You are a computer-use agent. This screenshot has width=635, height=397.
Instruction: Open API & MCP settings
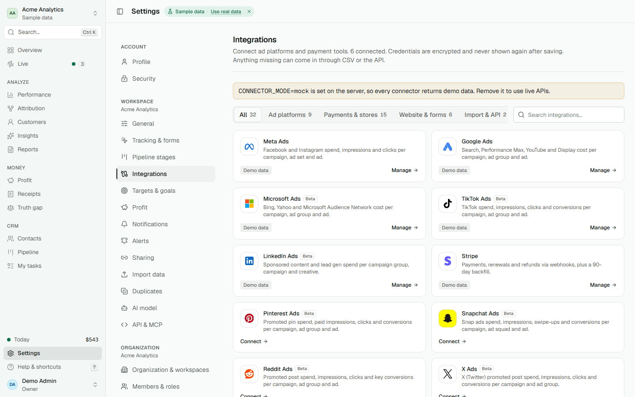click(x=166, y=325)
